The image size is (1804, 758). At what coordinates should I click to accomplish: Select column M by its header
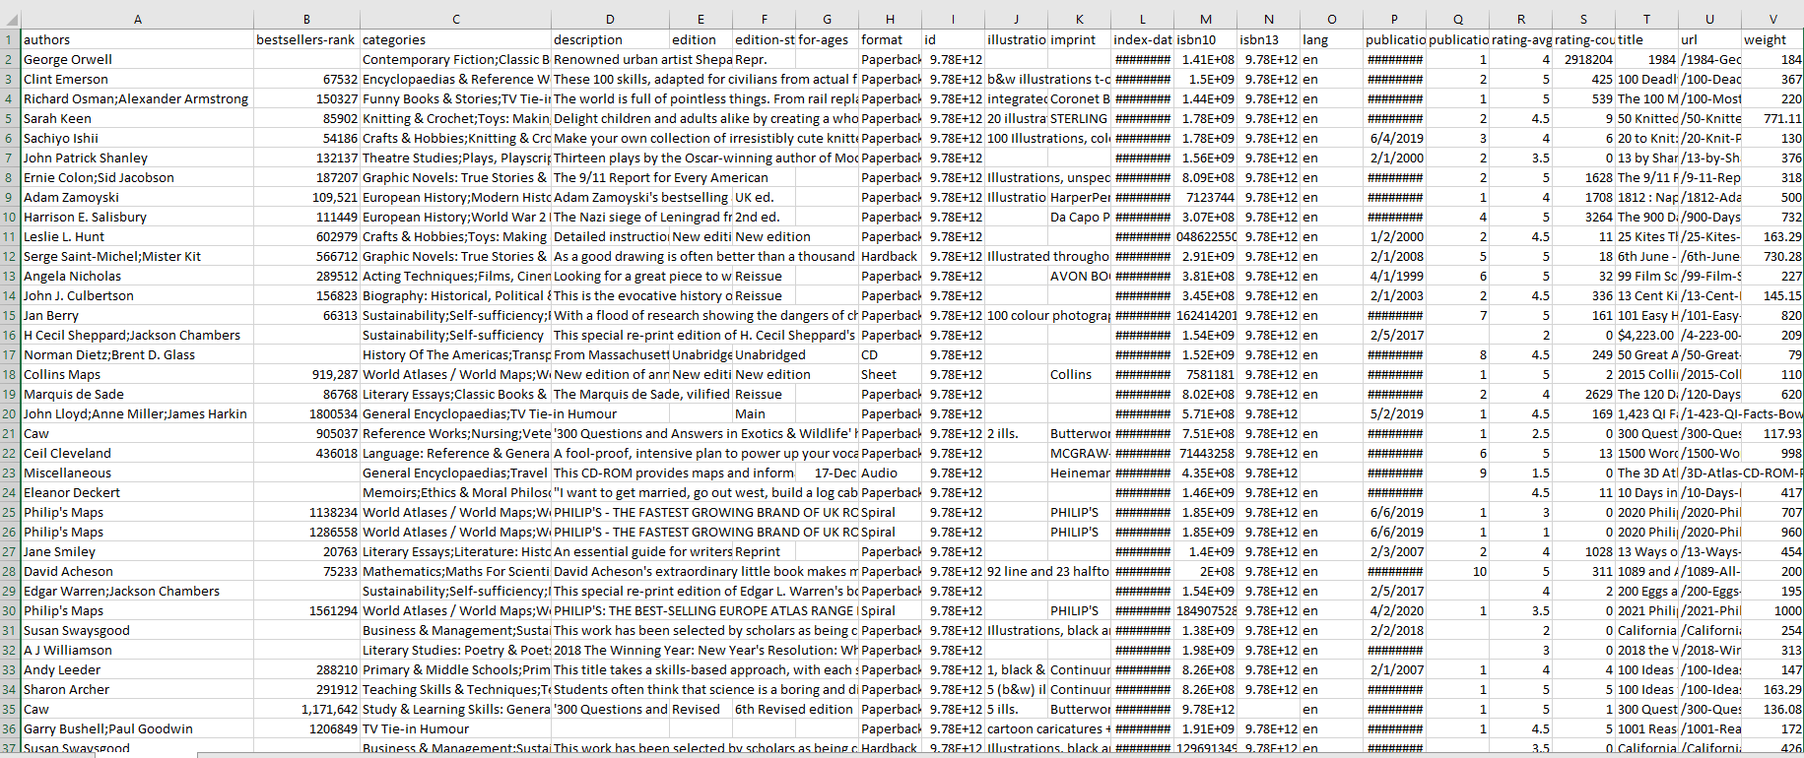(1205, 19)
